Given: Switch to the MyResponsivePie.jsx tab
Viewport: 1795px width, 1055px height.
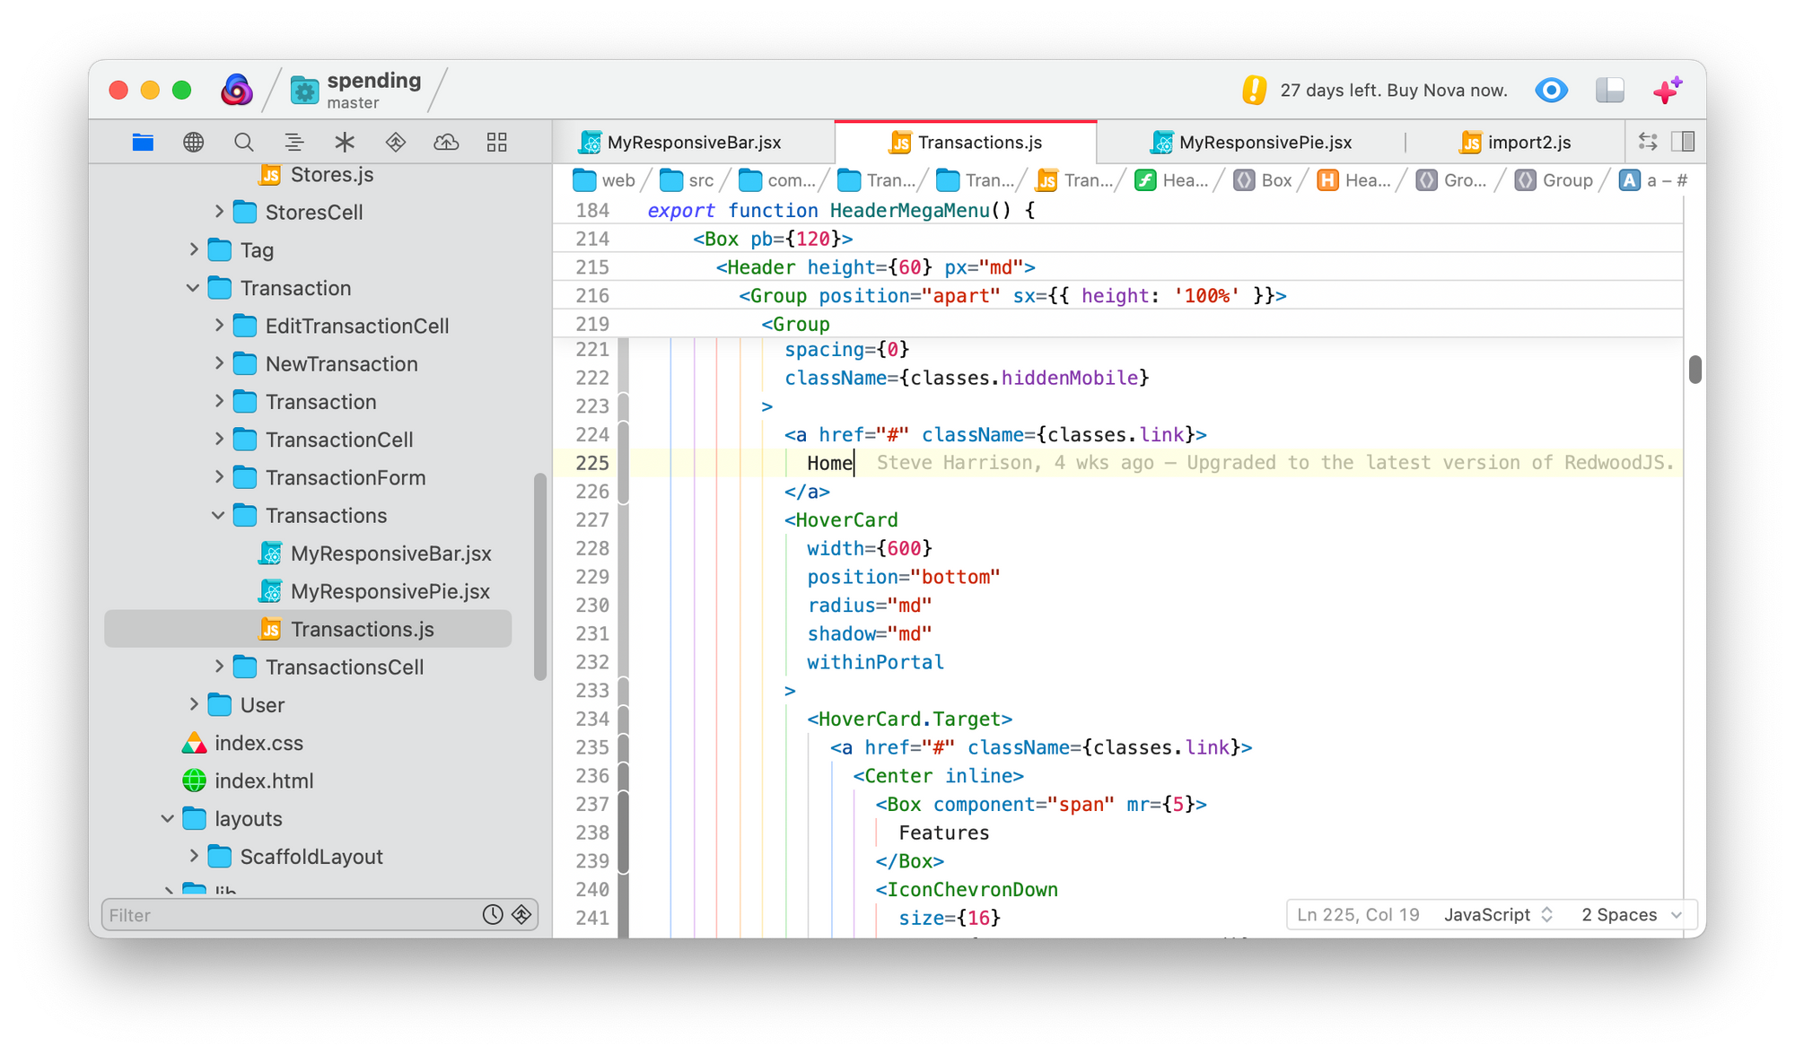Looking at the screenshot, I should coord(1251,142).
